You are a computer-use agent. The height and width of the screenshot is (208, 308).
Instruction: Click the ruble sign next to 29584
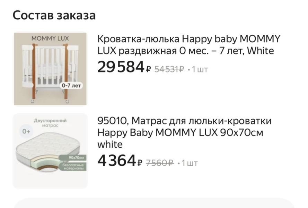tap(148, 70)
